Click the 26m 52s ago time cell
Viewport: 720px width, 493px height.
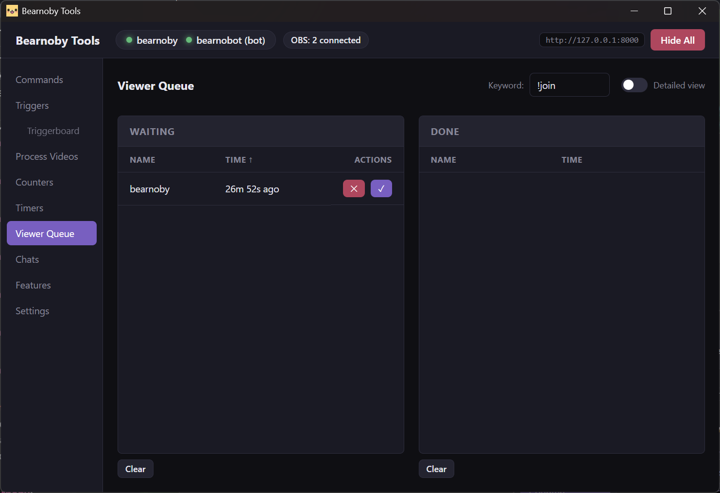click(252, 189)
